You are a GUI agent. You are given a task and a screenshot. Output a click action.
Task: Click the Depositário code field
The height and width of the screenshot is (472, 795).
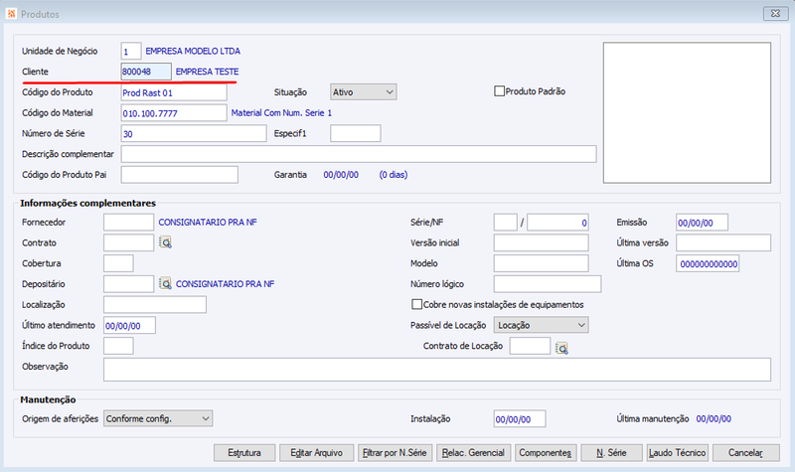click(x=129, y=284)
